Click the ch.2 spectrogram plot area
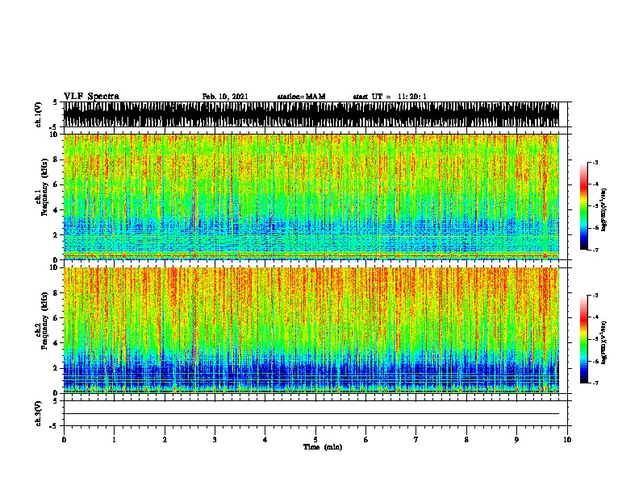This screenshot has width=639, height=493. point(311,330)
